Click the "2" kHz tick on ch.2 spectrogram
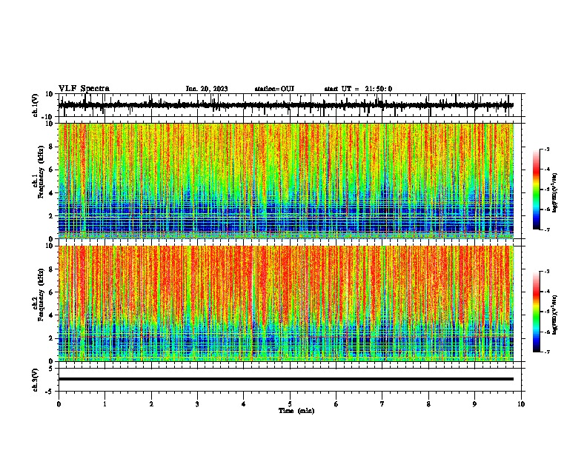587x453 pixels. coord(51,338)
